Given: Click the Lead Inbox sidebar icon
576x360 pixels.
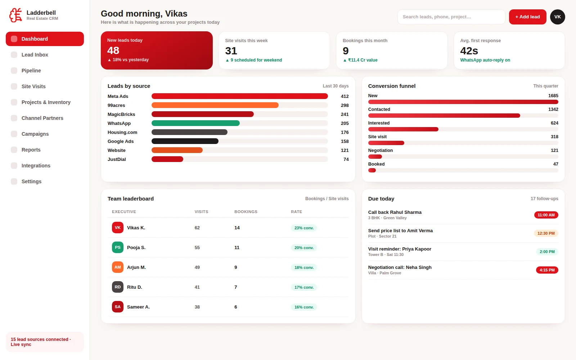Looking at the screenshot, I should 14,55.
